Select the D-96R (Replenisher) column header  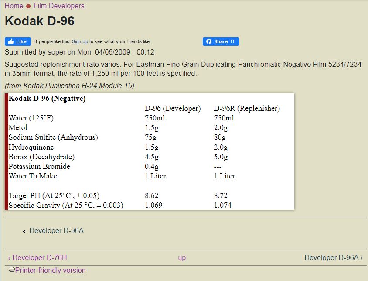(x=247, y=108)
